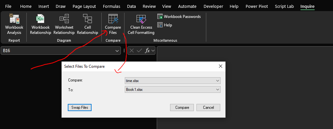Click the Name Box showing B16
This screenshot has width=333, height=129.
click(x=61, y=51)
